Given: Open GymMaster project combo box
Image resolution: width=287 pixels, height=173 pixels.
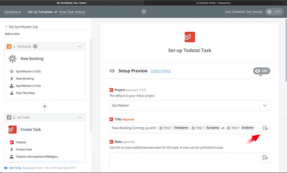Looking at the screenshot, I should (x=189, y=105).
